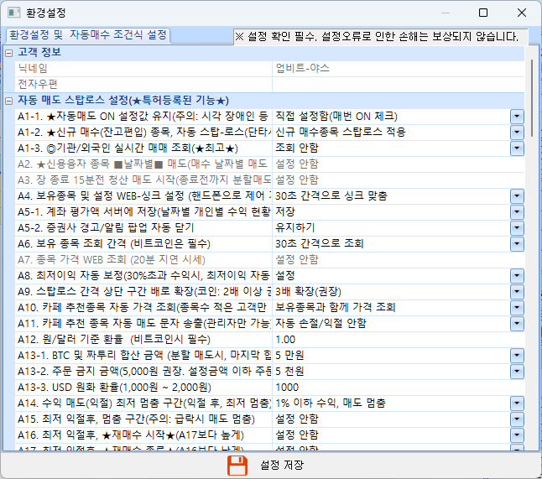This screenshot has height=479, width=542.
Task: Open A14 최저 멈춤 구간 dropdown
Action: click(517, 403)
